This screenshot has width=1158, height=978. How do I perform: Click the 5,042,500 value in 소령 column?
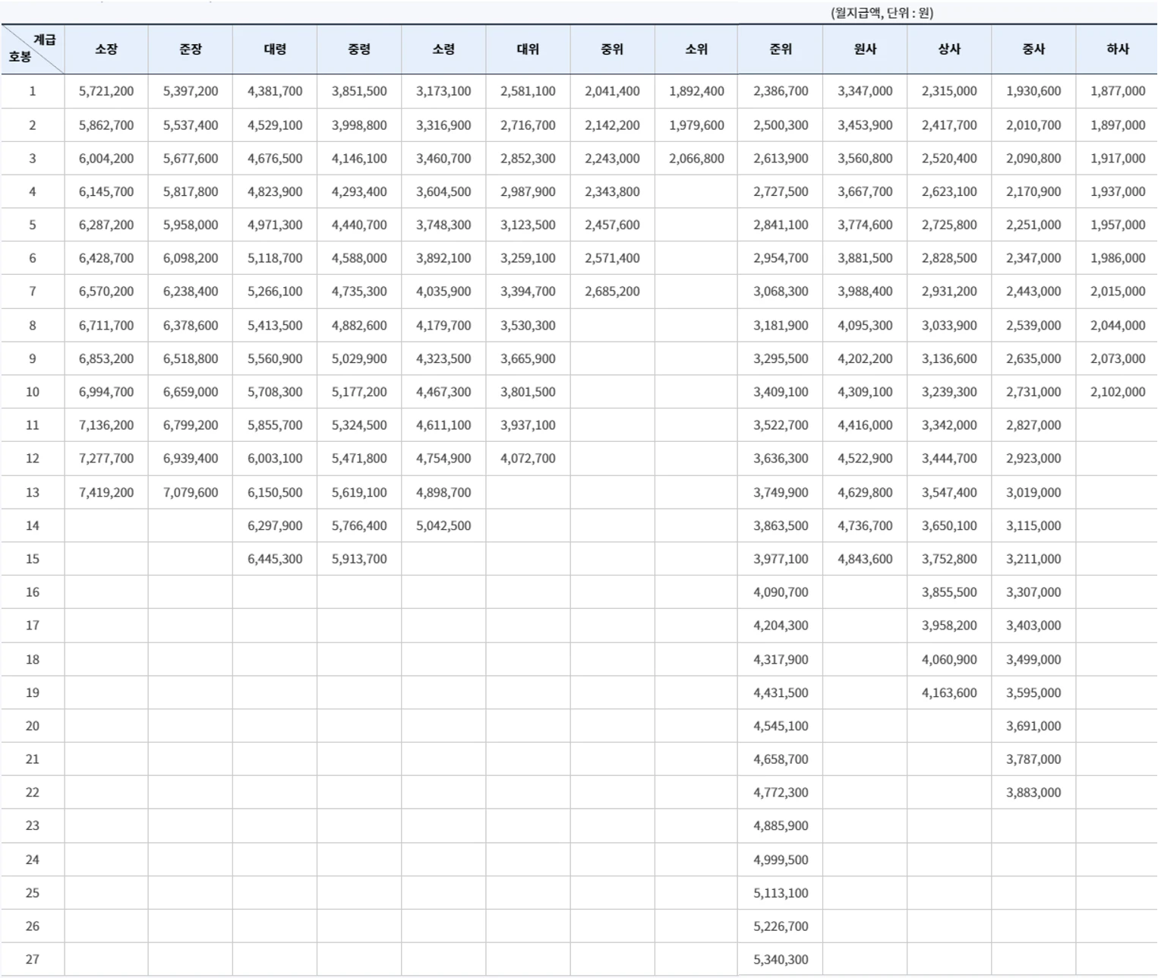click(x=443, y=525)
